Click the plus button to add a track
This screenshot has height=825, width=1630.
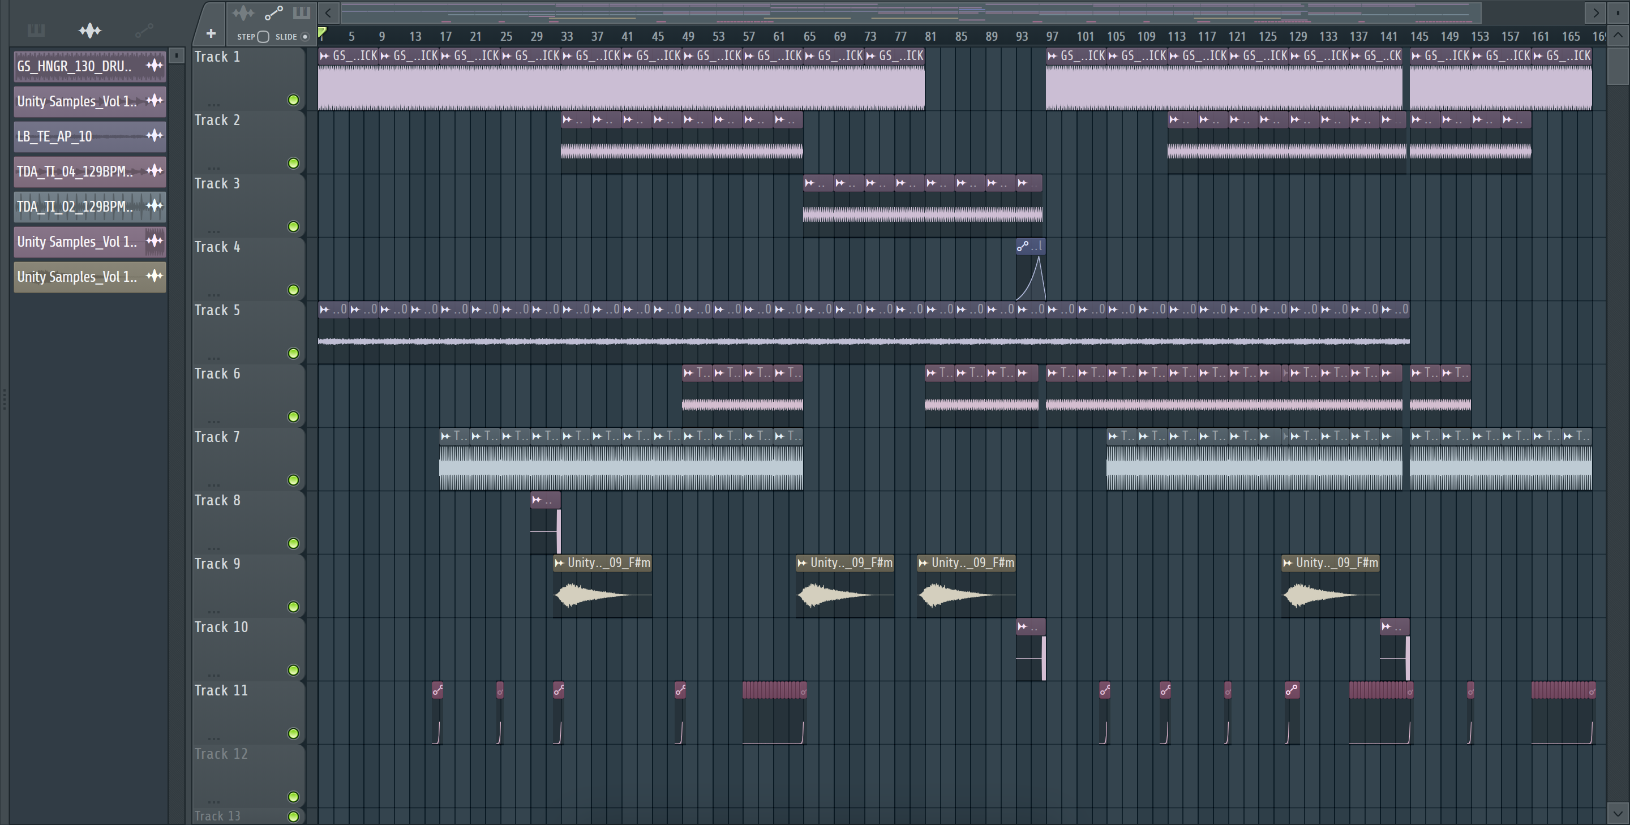pos(211,33)
